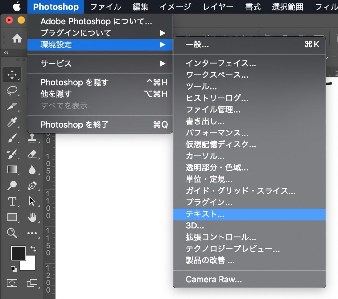
Task: Select the Hand tool
Action: [x=32, y=217]
